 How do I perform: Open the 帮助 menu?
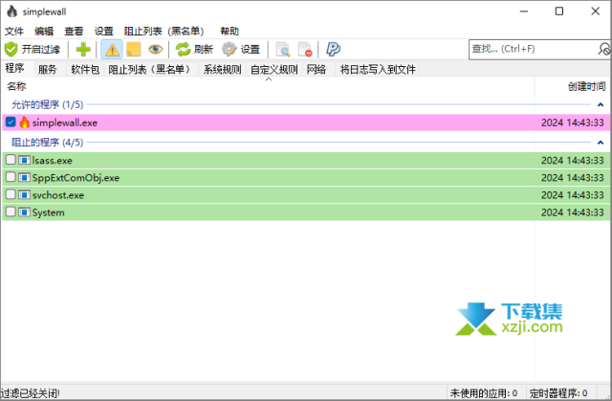[229, 31]
